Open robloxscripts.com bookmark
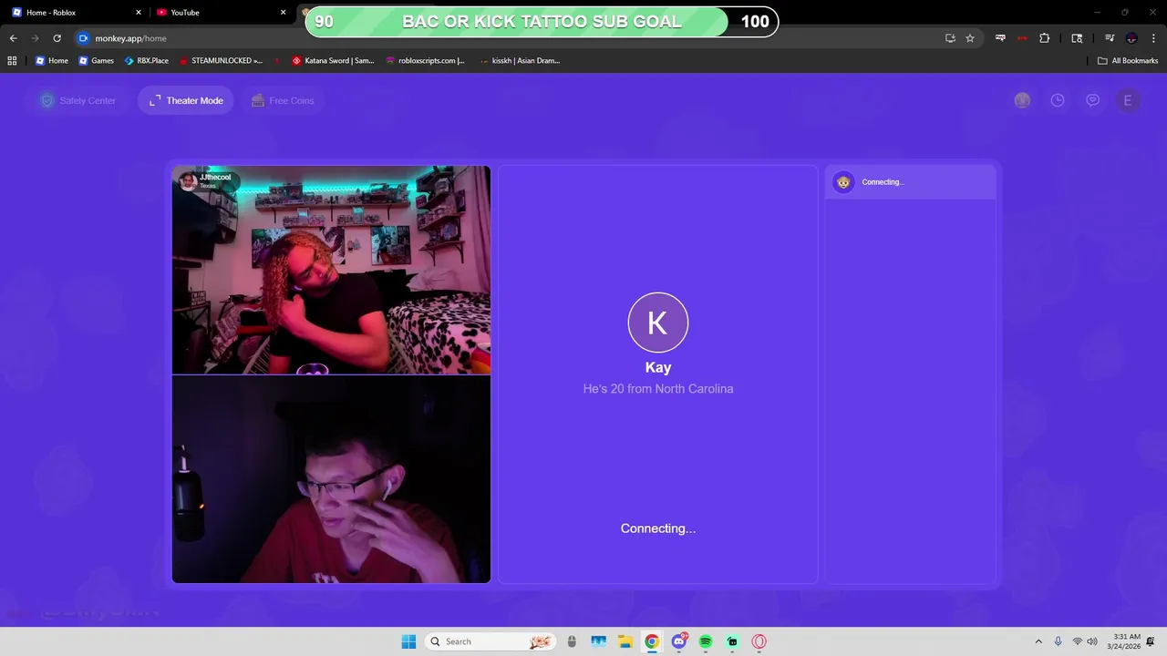Screen dimensions: 1167x656 click(x=425, y=60)
